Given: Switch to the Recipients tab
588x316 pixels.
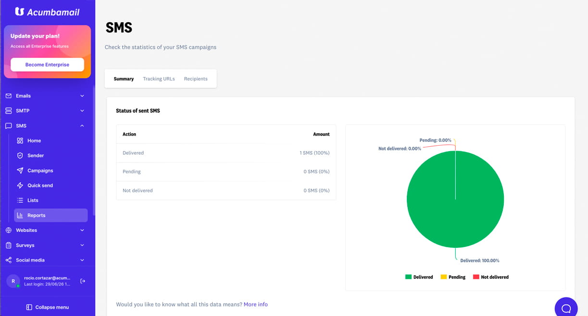Looking at the screenshot, I should point(196,79).
